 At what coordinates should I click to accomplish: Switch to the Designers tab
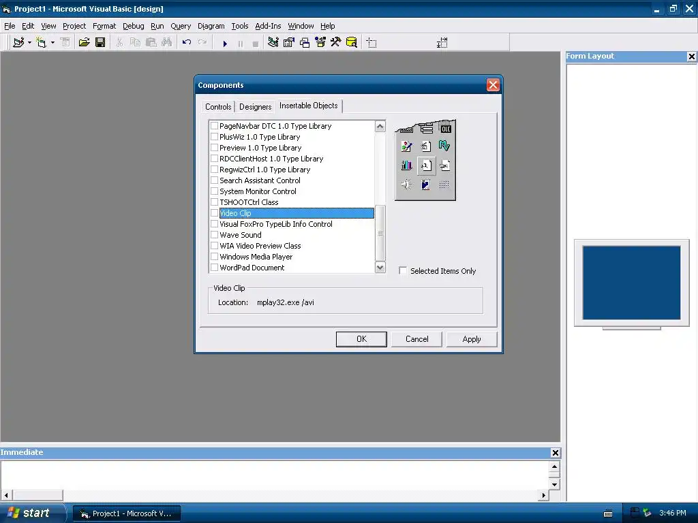coord(255,107)
